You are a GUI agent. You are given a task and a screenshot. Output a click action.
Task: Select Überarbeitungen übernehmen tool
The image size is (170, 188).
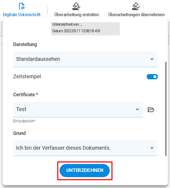[136, 10]
